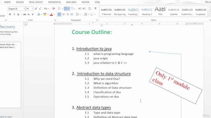Click the Shrink Font icon

click(x=40, y=9)
